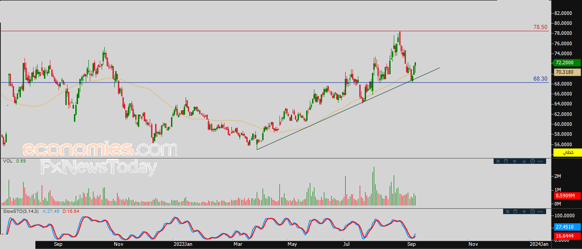
Task: Open more options for VOL panel
Action: pyautogui.click(x=540, y=161)
